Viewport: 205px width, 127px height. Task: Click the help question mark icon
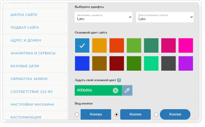(x=119, y=80)
